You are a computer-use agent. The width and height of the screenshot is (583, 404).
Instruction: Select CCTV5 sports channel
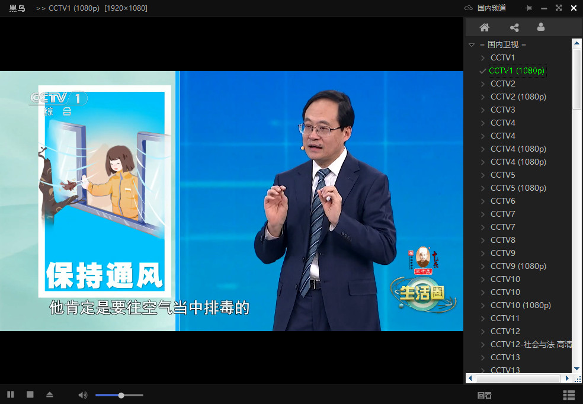pyautogui.click(x=502, y=175)
